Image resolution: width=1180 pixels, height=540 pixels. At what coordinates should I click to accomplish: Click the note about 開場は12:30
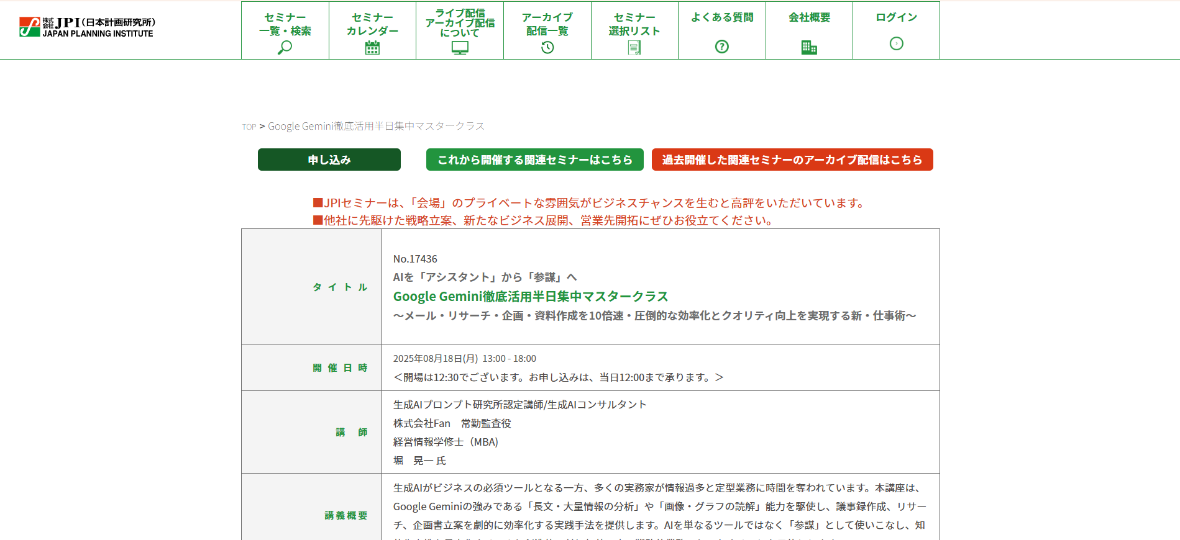[x=558, y=377]
